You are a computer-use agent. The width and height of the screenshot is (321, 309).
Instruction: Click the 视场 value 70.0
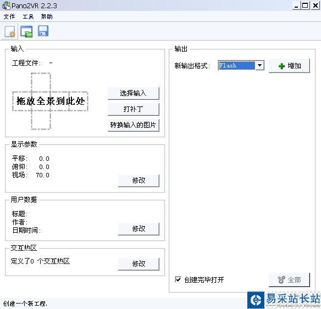pyautogui.click(x=42, y=175)
